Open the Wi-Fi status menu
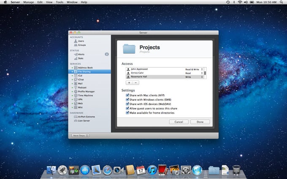The image size is (287, 179). point(240,2)
